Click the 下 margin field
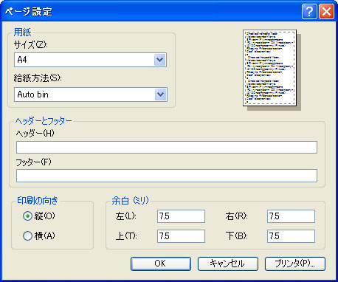The height and width of the screenshot is (282, 338). point(291,236)
